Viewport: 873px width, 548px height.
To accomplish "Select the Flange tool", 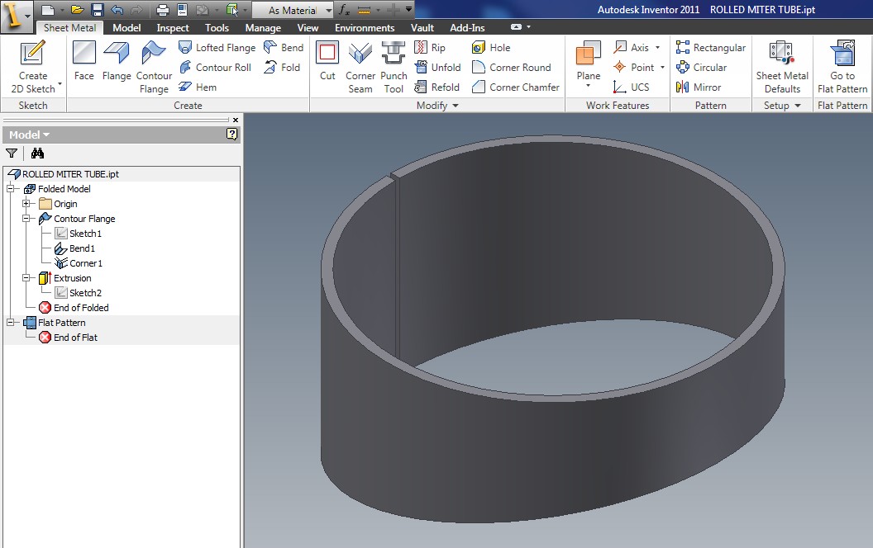I will click(117, 62).
